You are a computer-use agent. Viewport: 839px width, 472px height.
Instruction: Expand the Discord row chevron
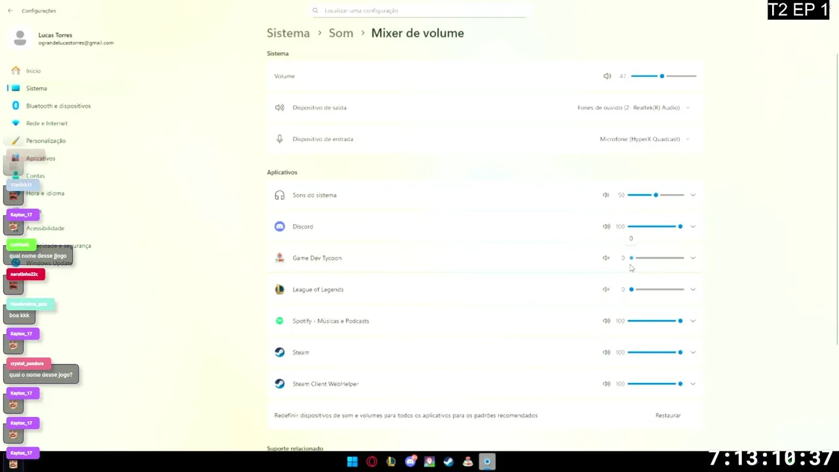[693, 226]
